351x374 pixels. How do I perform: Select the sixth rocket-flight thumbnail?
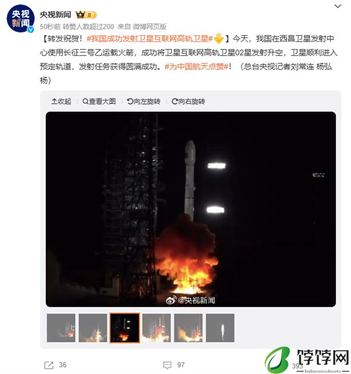coord(220,328)
